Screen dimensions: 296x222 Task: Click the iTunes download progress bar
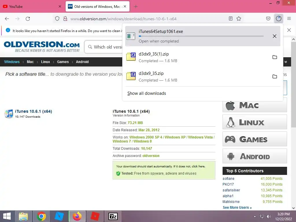(x=201, y=36)
